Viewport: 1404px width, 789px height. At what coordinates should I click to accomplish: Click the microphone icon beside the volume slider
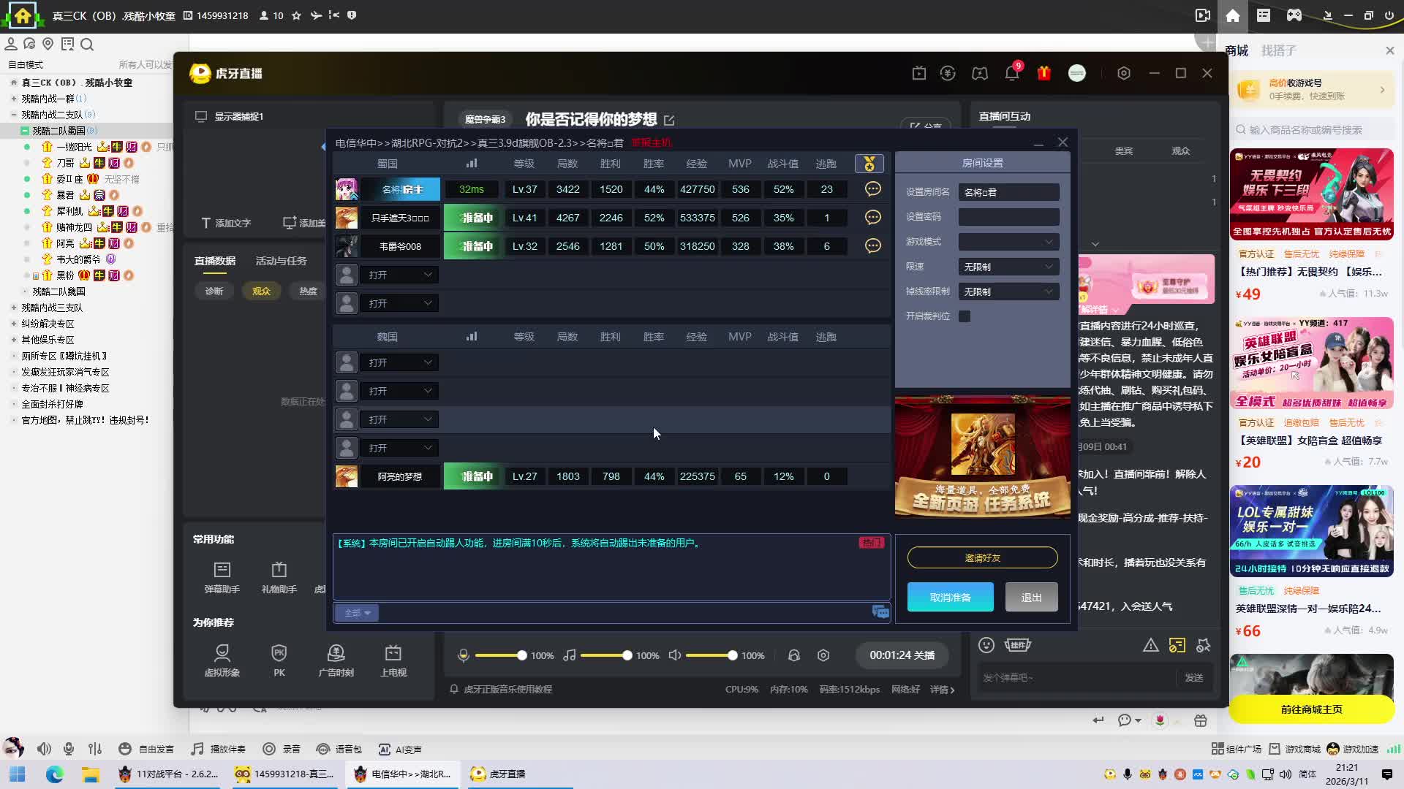point(463,655)
